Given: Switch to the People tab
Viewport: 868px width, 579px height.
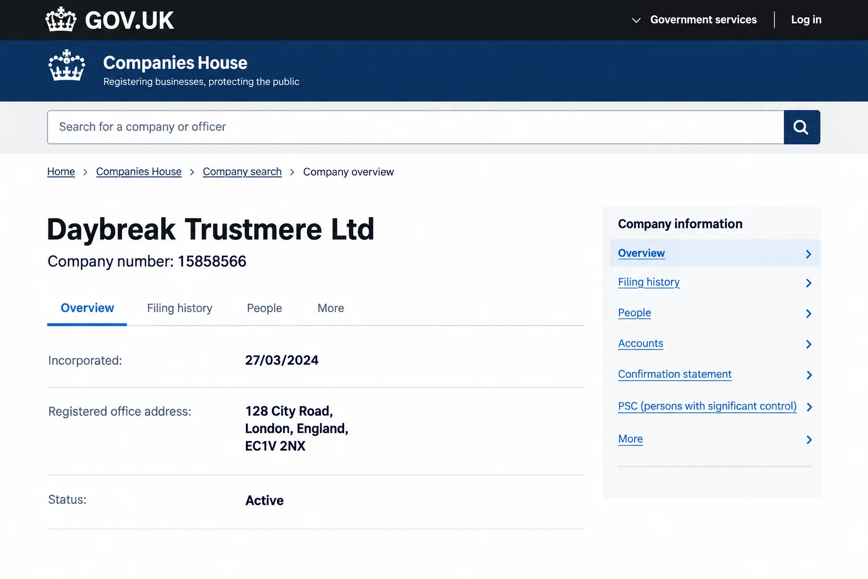Looking at the screenshot, I should (x=264, y=308).
